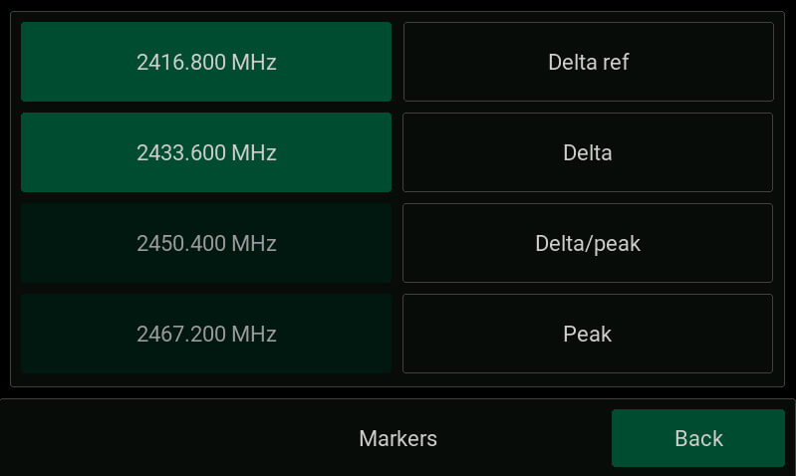Activate the dimmed 2450.400 MHz marker

(206, 243)
